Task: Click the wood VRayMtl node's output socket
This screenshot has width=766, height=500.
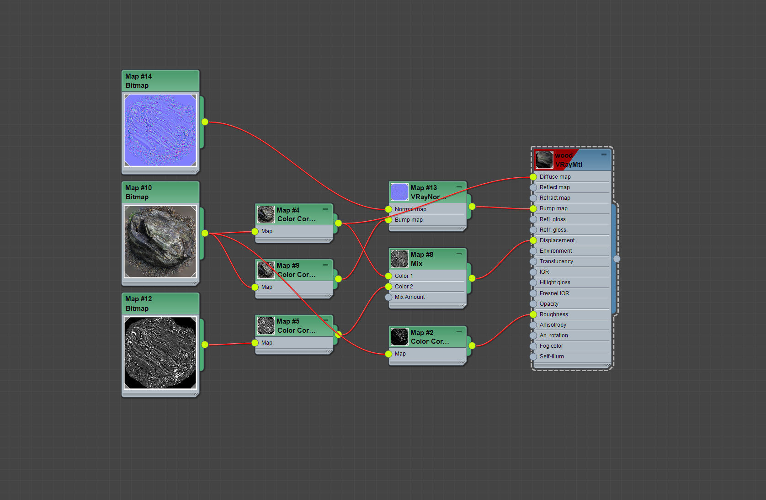Action: pyautogui.click(x=617, y=259)
